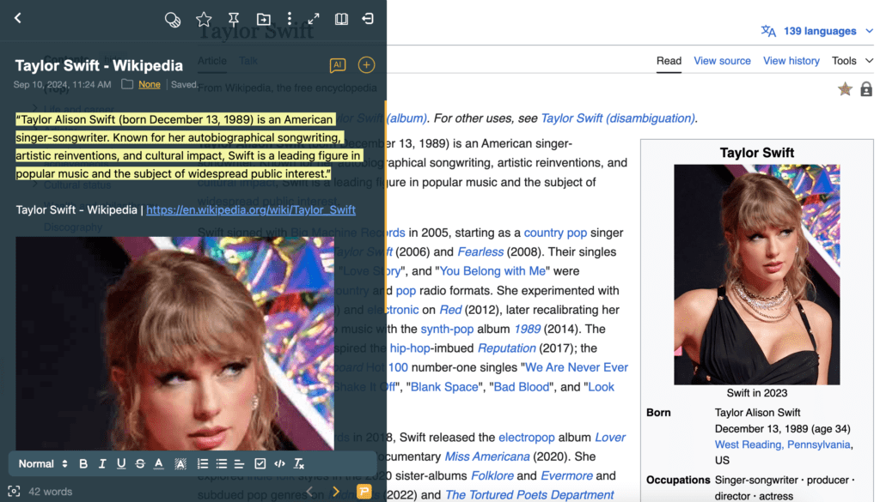Screen dimensions: 880x502
Task: Switch to the View source tab
Action: pyautogui.click(x=722, y=61)
